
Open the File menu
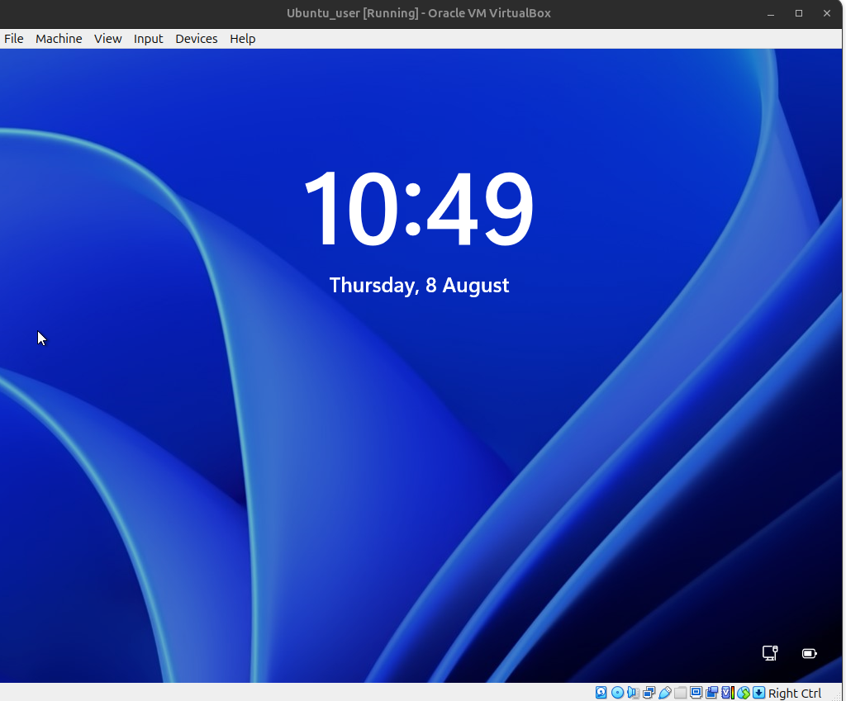(13, 39)
